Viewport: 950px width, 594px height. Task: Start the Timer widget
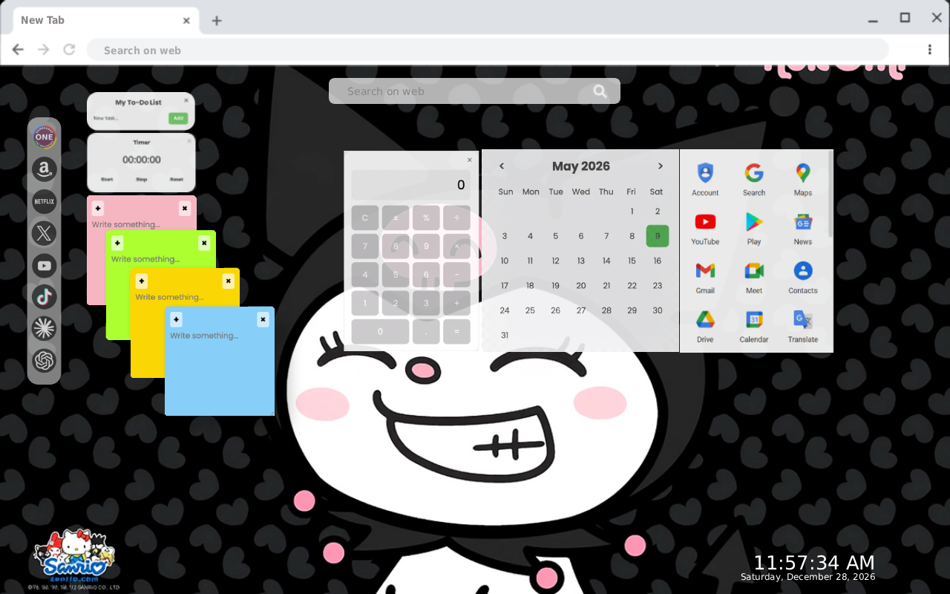107,180
